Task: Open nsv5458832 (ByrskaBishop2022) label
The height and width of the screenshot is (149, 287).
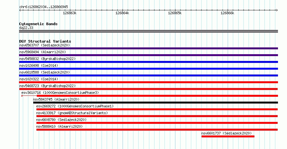Action: (x=47, y=59)
